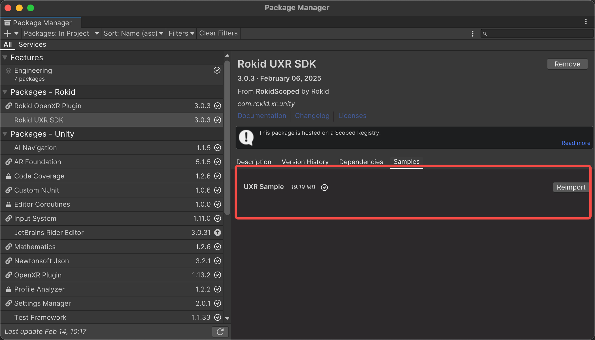Click the "Last update Feb 14, 10:17" status text
This screenshot has width=595, height=340.
[45, 332]
